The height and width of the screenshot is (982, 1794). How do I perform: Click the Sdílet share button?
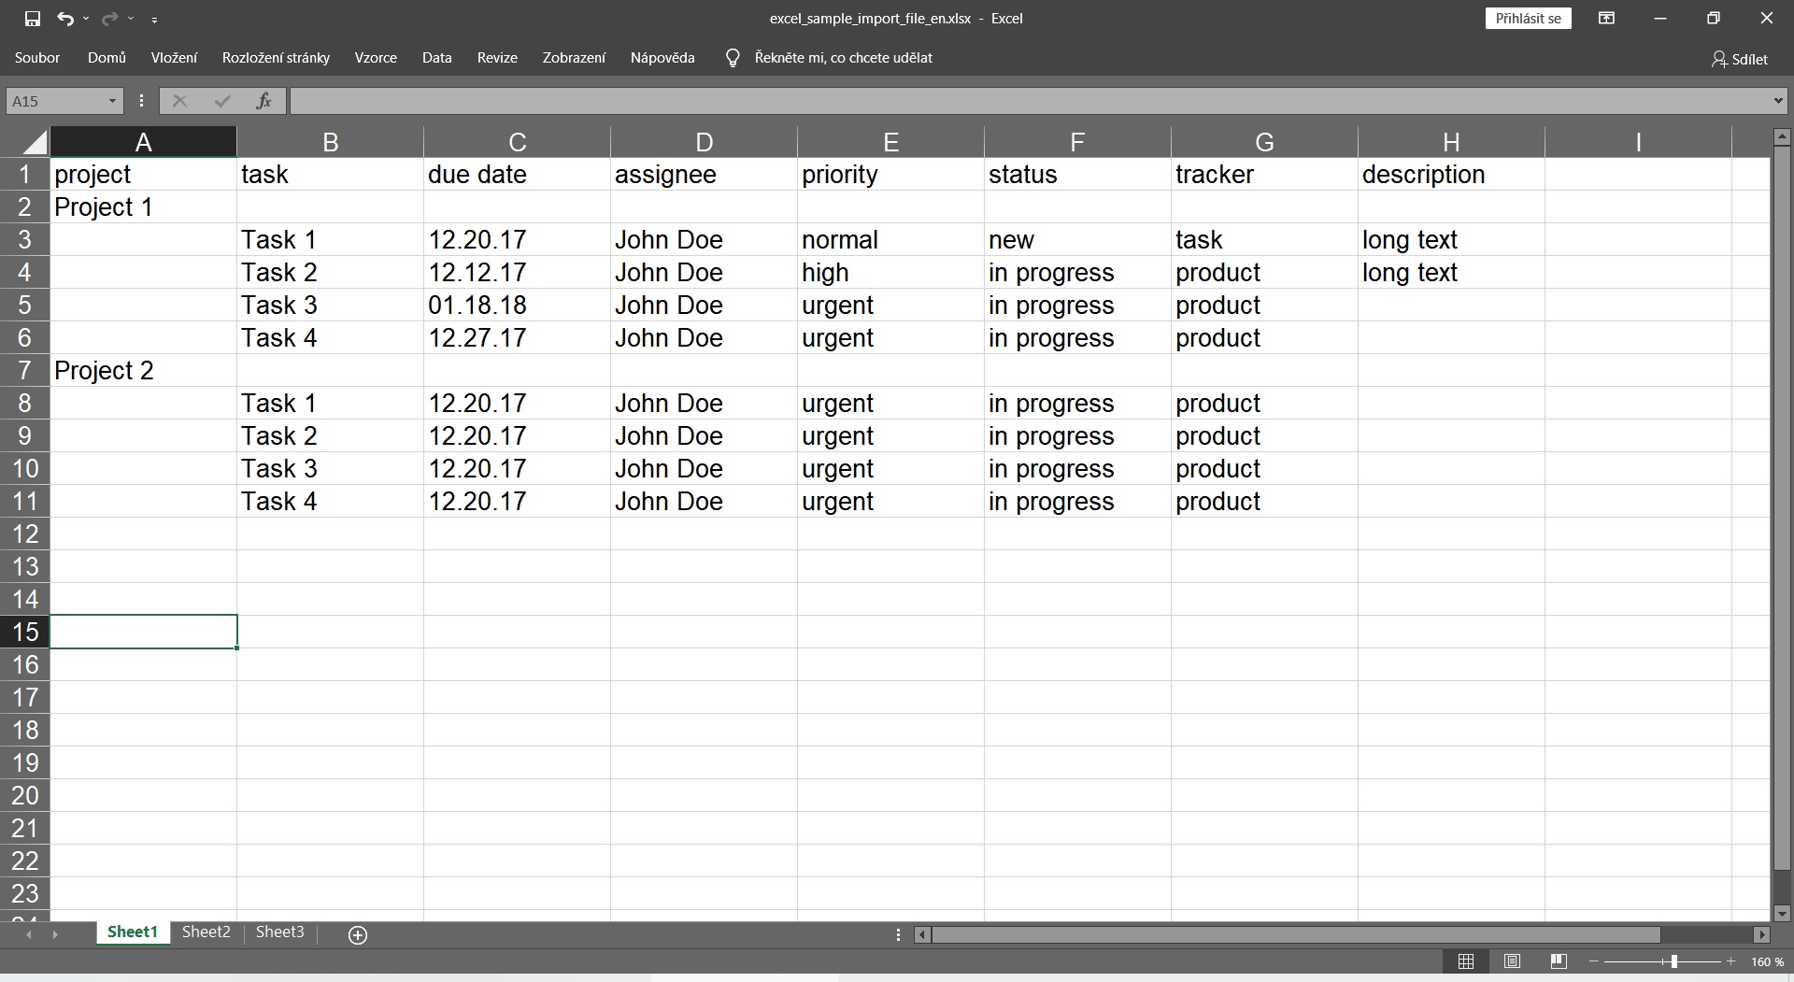click(1740, 59)
